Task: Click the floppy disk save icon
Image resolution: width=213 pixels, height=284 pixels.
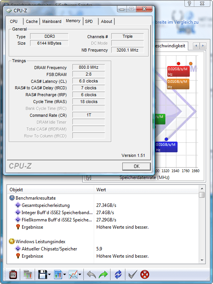Action: tap(43, 274)
